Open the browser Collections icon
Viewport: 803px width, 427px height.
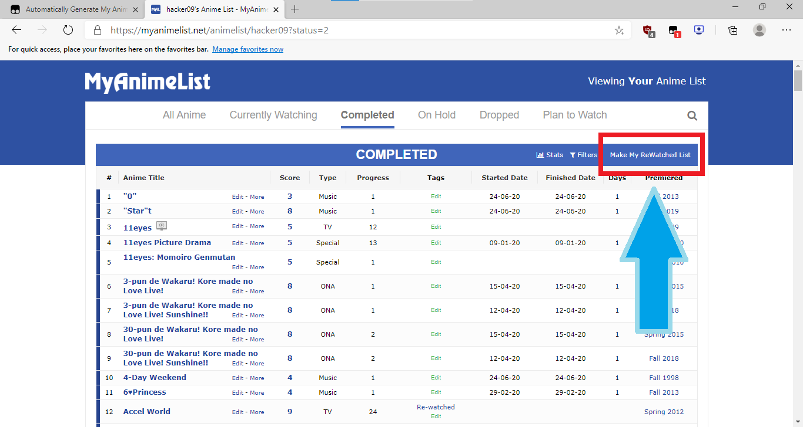tap(732, 30)
